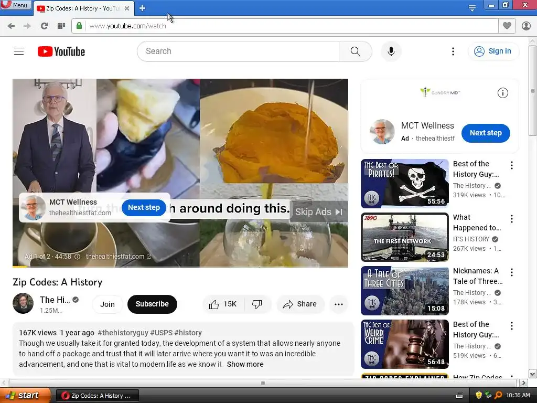The width and height of the screenshot is (537, 403).
Task: Open the tray magnifier search icon
Action: [498, 396]
